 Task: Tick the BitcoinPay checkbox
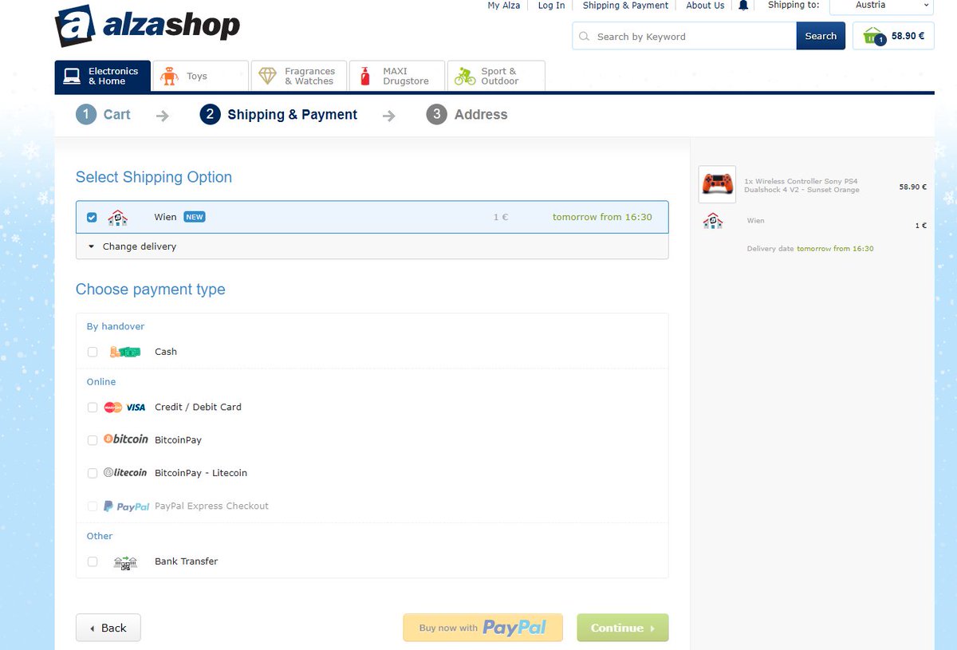pos(93,440)
